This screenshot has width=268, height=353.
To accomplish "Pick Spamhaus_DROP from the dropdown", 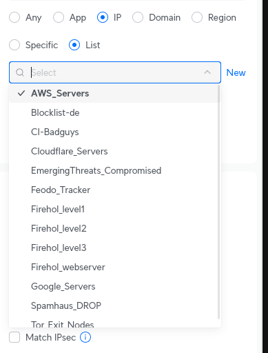I will click(x=114, y=305).
